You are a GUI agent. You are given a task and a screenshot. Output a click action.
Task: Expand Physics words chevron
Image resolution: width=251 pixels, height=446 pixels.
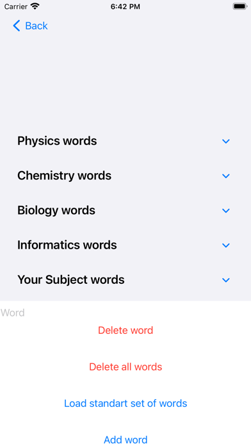pyautogui.click(x=225, y=141)
